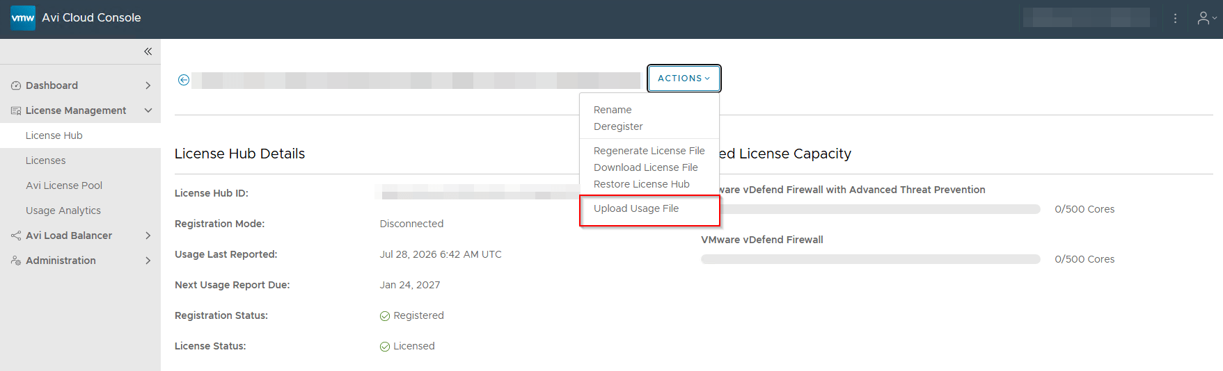Image resolution: width=1223 pixels, height=371 pixels.
Task: Open License Hub in sidebar
Action: [54, 135]
